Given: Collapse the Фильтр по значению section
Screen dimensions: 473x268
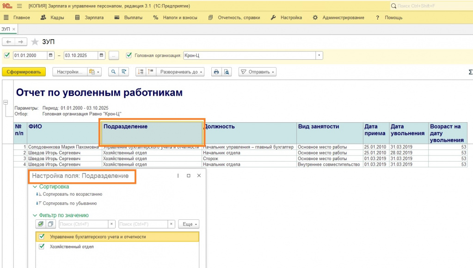Looking at the screenshot, I should click(35, 215).
